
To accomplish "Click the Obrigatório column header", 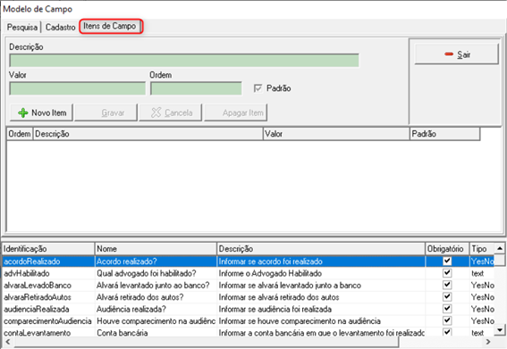I will click(447, 249).
